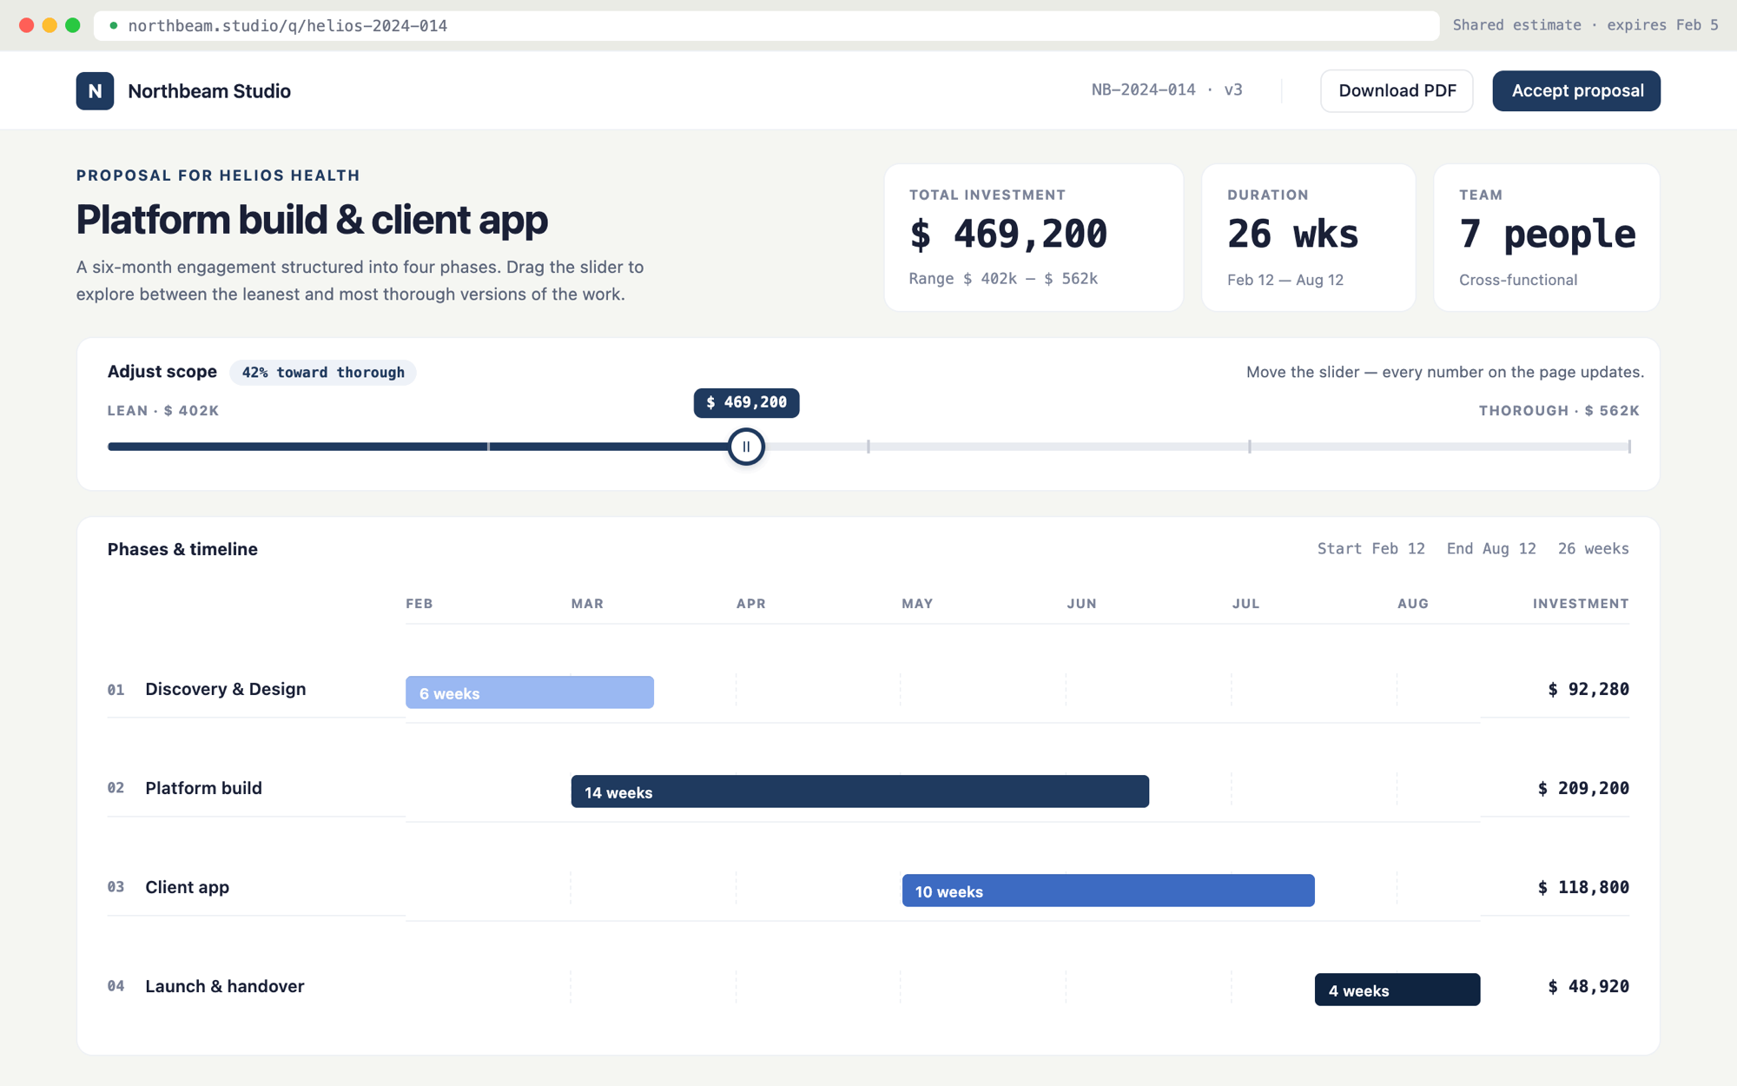Click the '$ 92,280' investment value
Viewport: 1737px width, 1086px height.
tap(1588, 689)
